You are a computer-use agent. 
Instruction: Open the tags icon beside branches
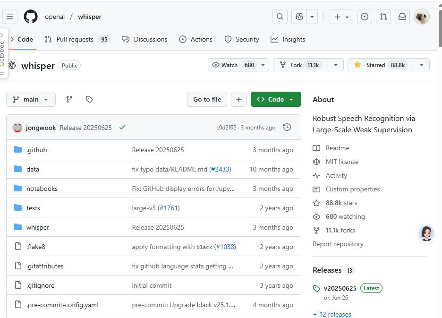pos(89,99)
